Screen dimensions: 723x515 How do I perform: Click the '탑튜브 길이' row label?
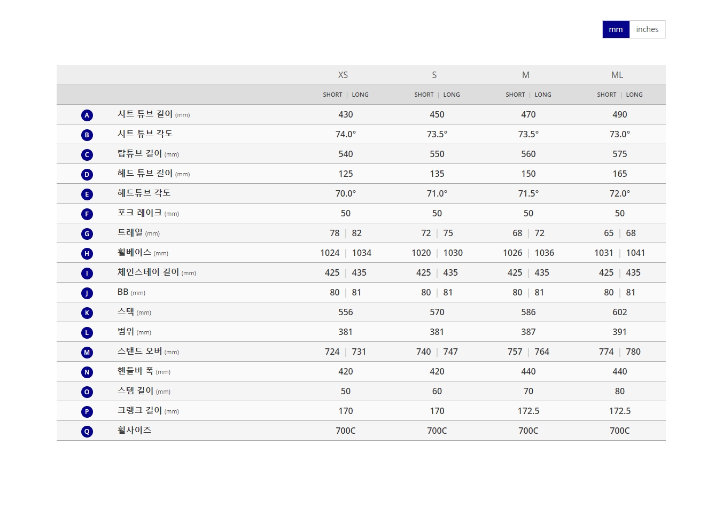(x=148, y=153)
